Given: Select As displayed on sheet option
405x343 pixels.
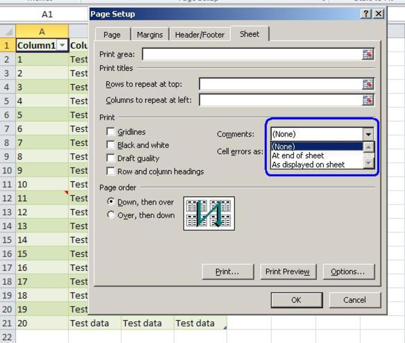Looking at the screenshot, I should [x=308, y=165].
